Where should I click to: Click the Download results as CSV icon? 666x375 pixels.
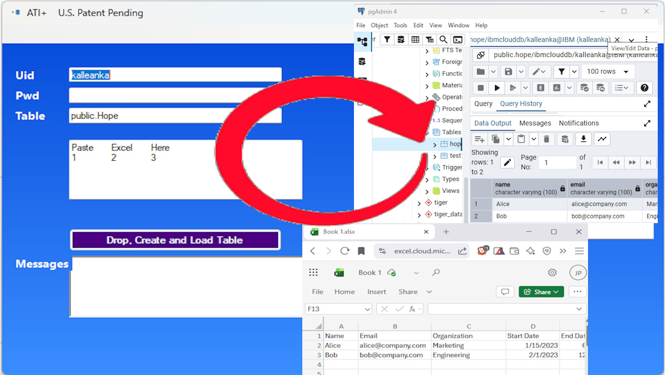tap(583, 139)
